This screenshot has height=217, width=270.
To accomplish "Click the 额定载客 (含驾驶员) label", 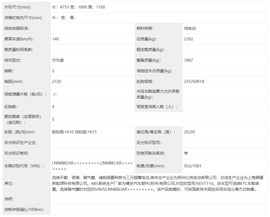I will 23,119.
